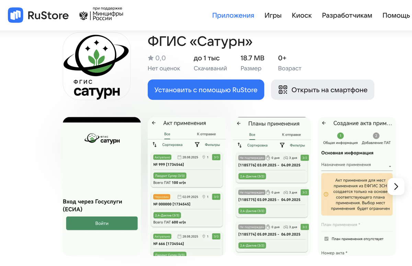Click Открыть на смартфоне button

[x=323, y=90]
